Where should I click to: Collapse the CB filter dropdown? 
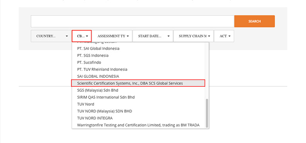[82, 36]
